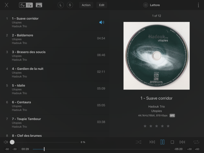204x153 pixels.
Task: Open the Lettore output device selector
Action: 151,5
